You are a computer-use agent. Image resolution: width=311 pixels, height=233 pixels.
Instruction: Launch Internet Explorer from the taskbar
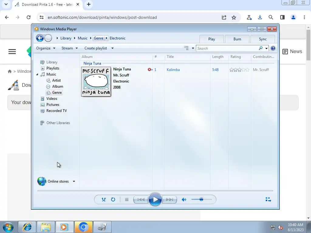click(x=27, y=227)
